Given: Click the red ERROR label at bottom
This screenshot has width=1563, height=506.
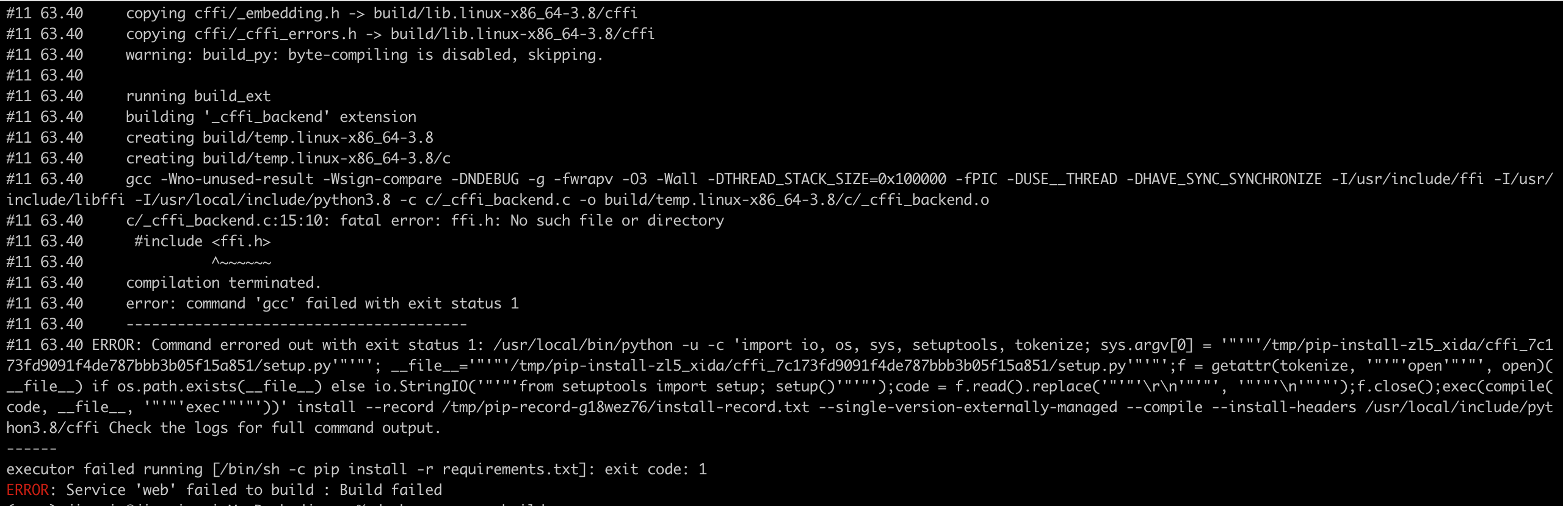Looking at the screenshot, I should pos(27,490).
